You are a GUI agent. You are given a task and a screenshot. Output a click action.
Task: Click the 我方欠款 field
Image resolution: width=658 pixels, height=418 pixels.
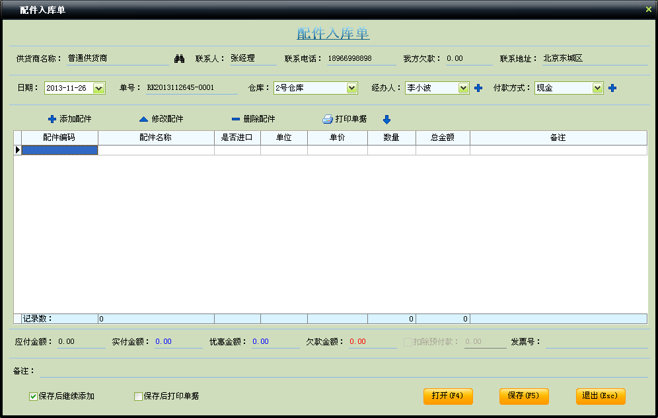(469, 59)
